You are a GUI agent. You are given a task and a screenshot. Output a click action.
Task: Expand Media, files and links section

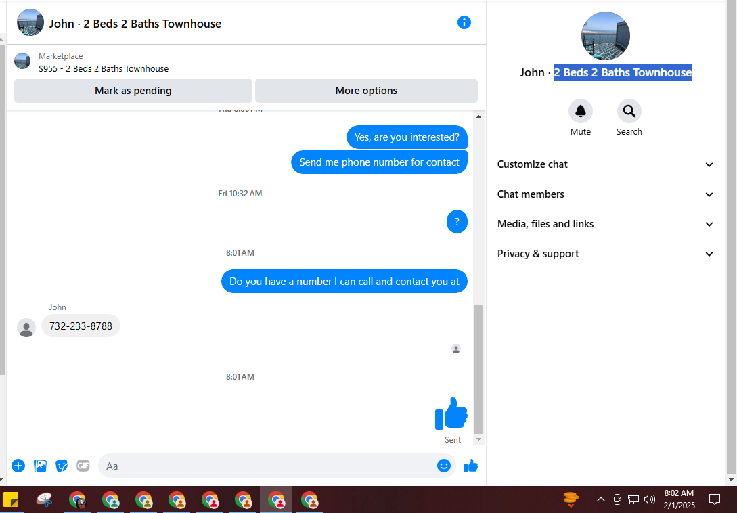606,224
